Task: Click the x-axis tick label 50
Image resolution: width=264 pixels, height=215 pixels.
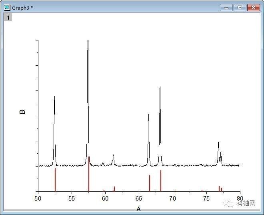Action: coord(38,199)
